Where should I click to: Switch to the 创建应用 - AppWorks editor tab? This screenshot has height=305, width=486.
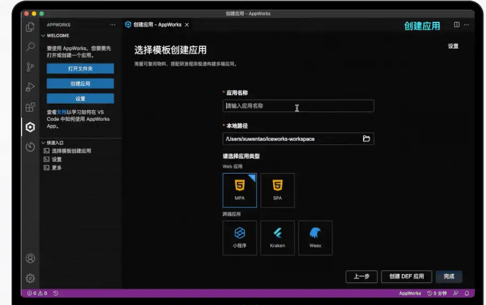coord(157,25)
